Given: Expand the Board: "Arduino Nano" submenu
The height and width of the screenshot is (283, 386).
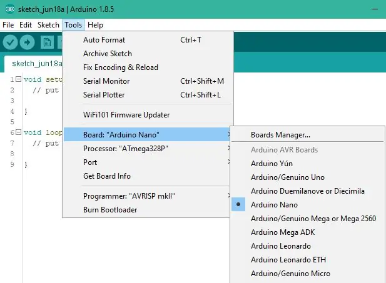Looking at the screenshot, I should click(148, 135).
